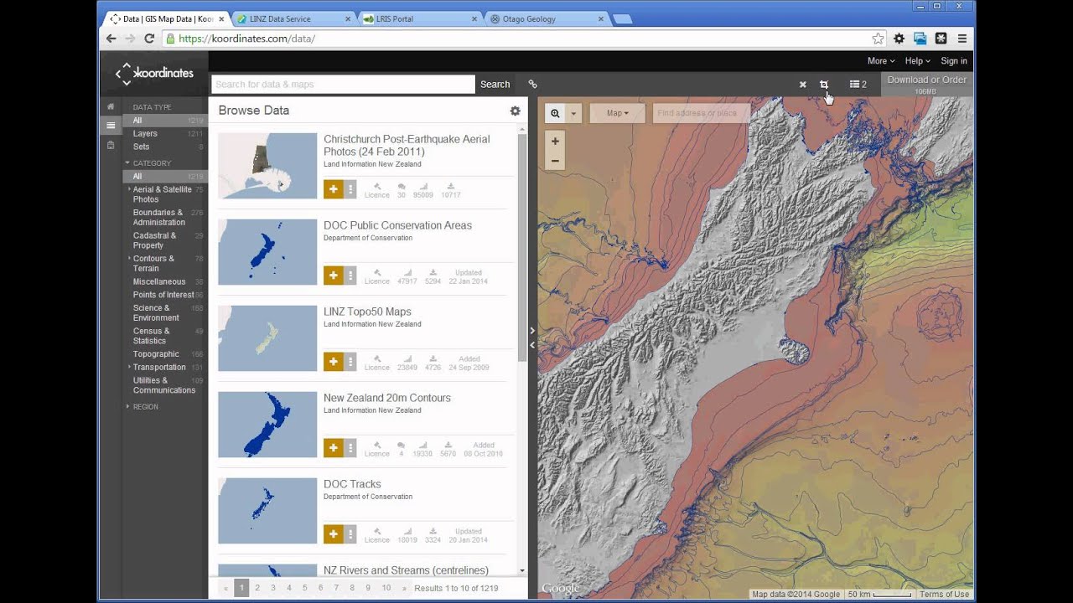This screenshot has height=603, width=1073.
Task: Click Find address or place field
Action: (700, 113)
